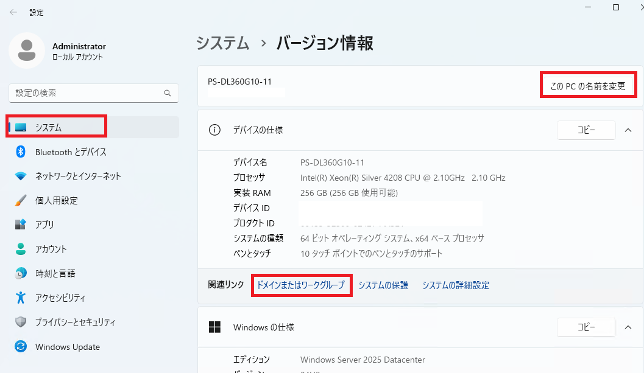Click the clock globe icon for 時刻と言語

21,273
